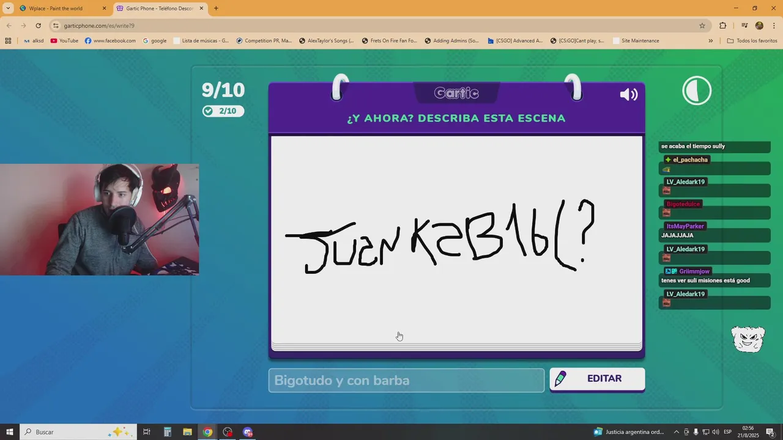Click the bearded mascot face icon

click(x=749, y=339)
